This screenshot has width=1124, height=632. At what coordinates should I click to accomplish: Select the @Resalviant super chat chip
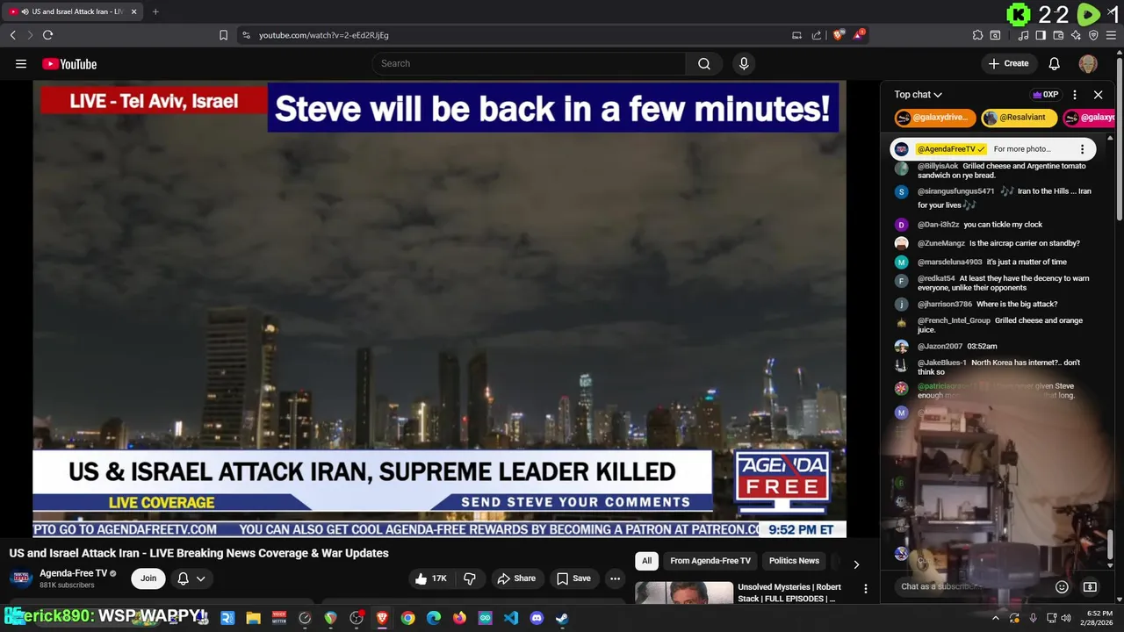1019,118
